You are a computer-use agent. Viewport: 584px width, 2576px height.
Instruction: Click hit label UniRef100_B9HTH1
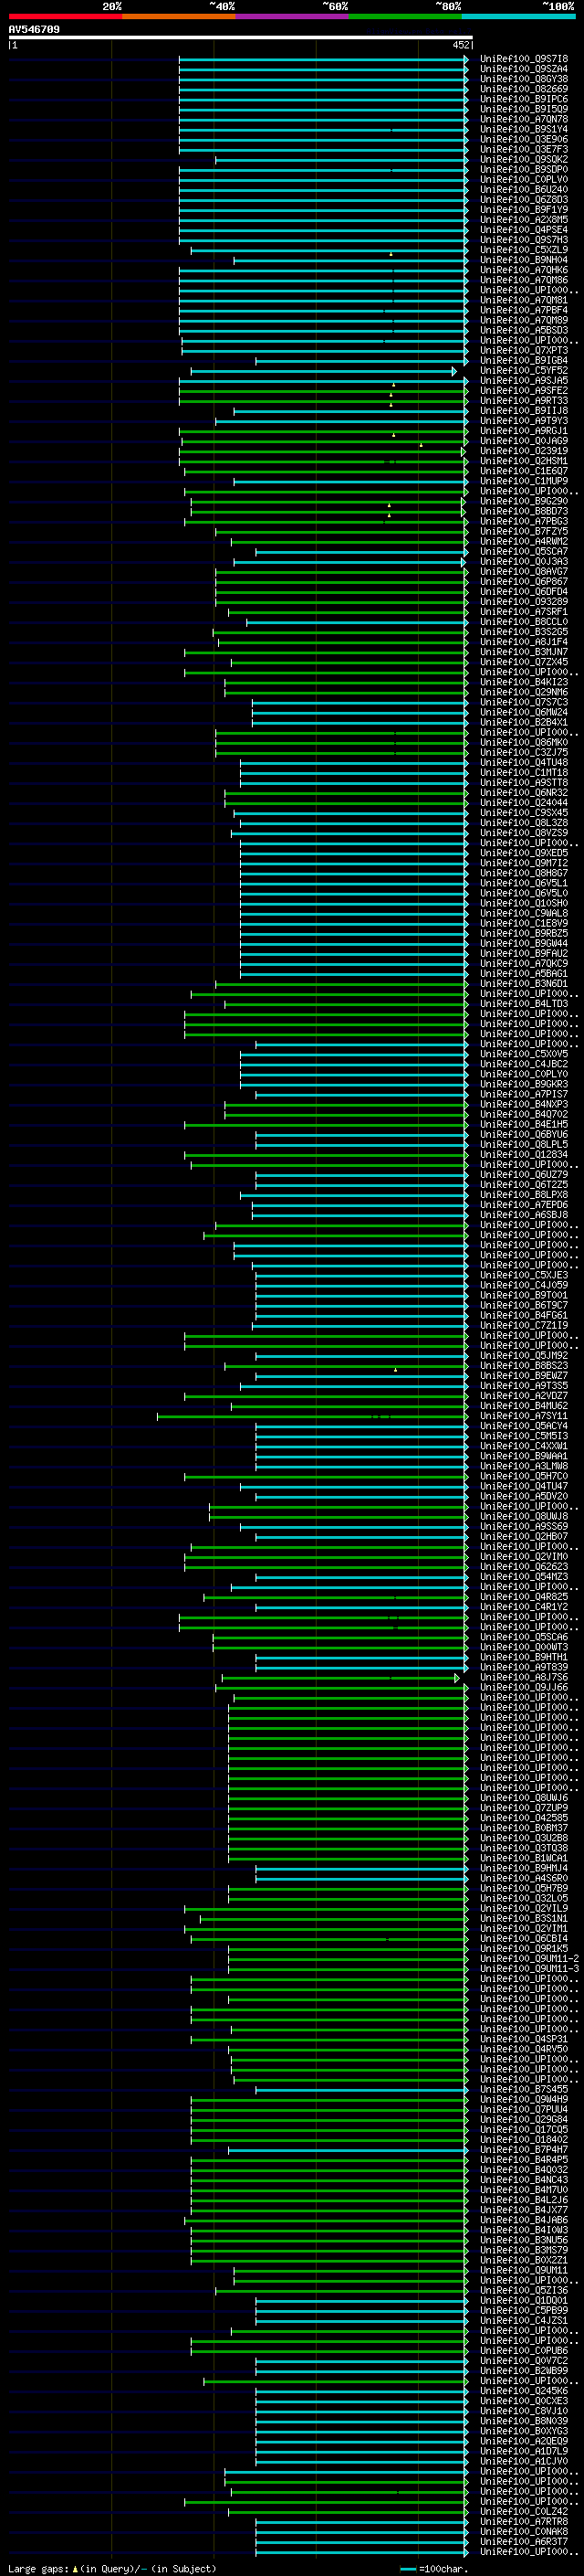pos(524,1657)
